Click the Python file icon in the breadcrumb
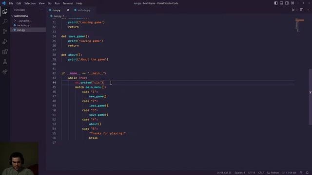Screen dimensions: 312x175 pos(51,16)
